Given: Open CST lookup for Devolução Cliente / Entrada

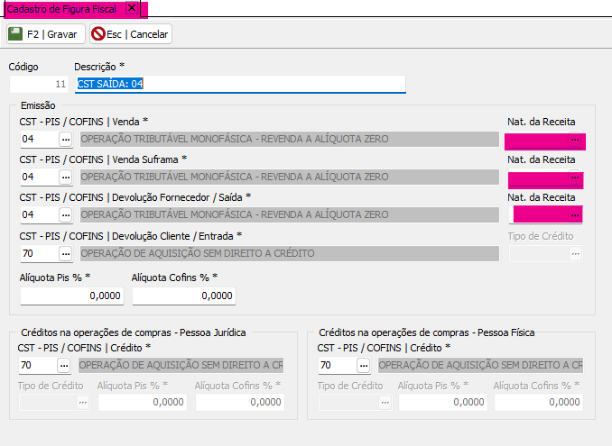Looking at the screenshot, I should [65, 253].
